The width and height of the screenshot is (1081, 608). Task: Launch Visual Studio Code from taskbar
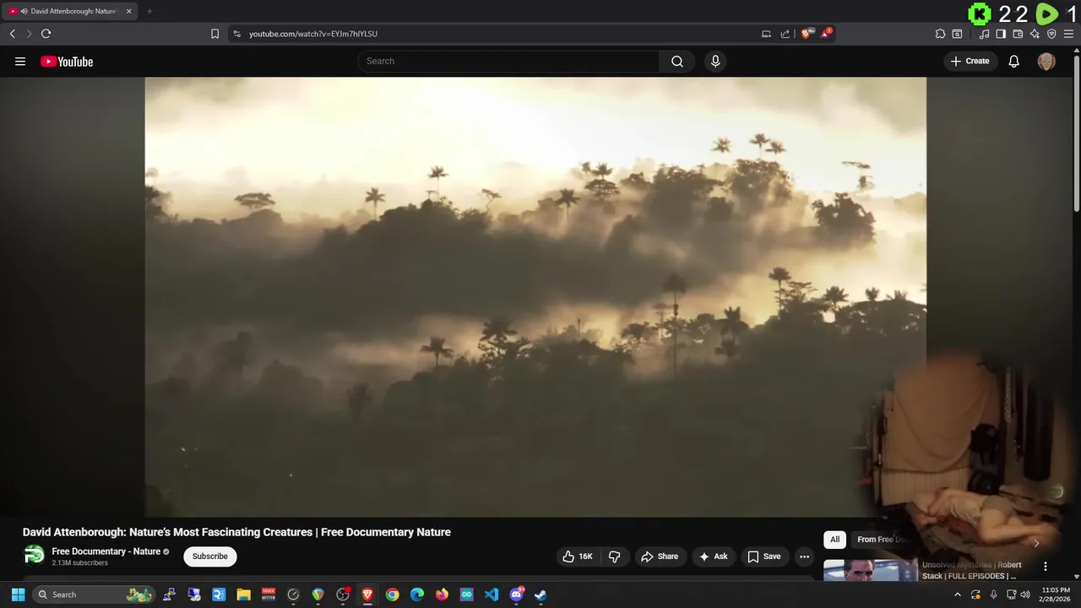point(492,594)
